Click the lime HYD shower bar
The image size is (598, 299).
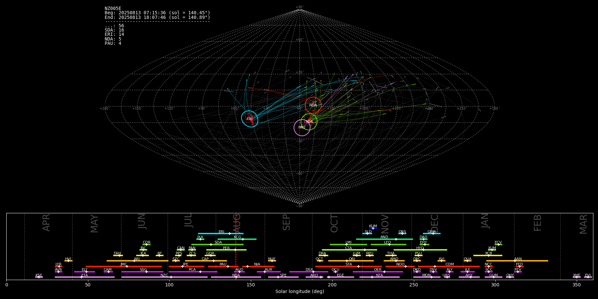tap(420, 250)
